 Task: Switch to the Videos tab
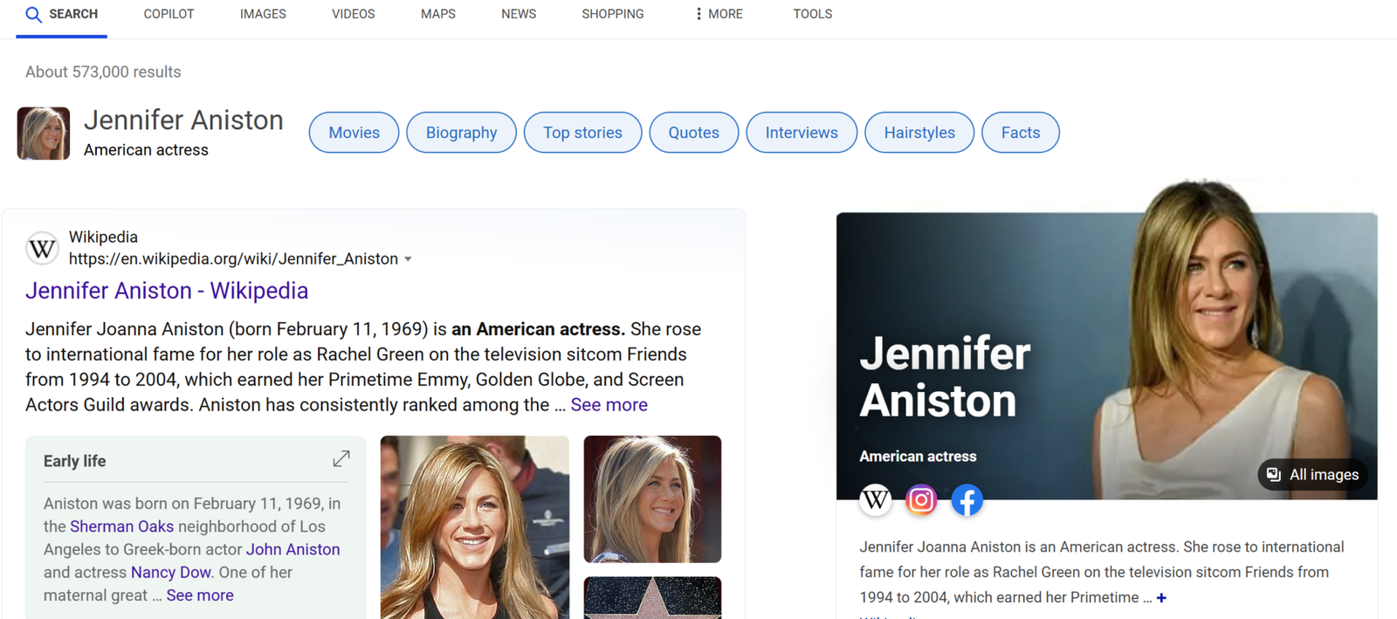pos(353,15)
